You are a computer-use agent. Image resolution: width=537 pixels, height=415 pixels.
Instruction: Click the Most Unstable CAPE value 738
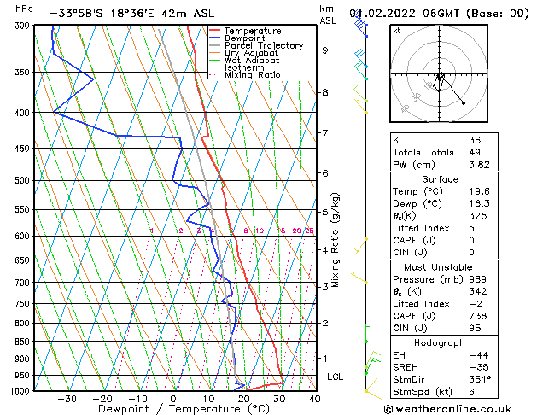pos(478,316)
